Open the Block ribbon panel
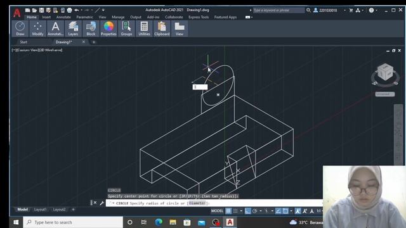The width and height of the screenshot is (406, 228). tap(91, 28)
